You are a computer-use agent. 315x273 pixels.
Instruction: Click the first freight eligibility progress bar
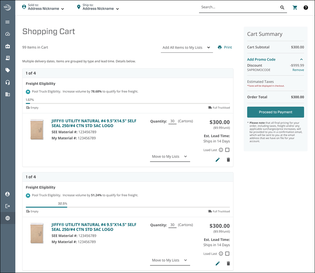128,103
